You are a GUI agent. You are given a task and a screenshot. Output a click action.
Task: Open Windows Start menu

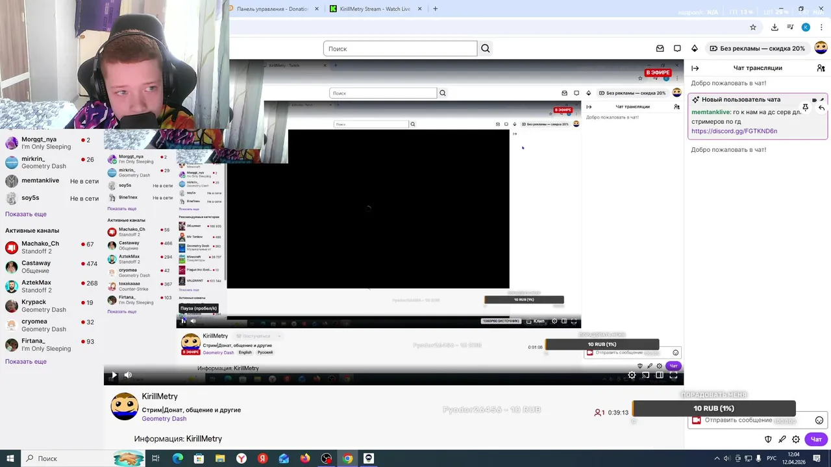pos(10,459)
